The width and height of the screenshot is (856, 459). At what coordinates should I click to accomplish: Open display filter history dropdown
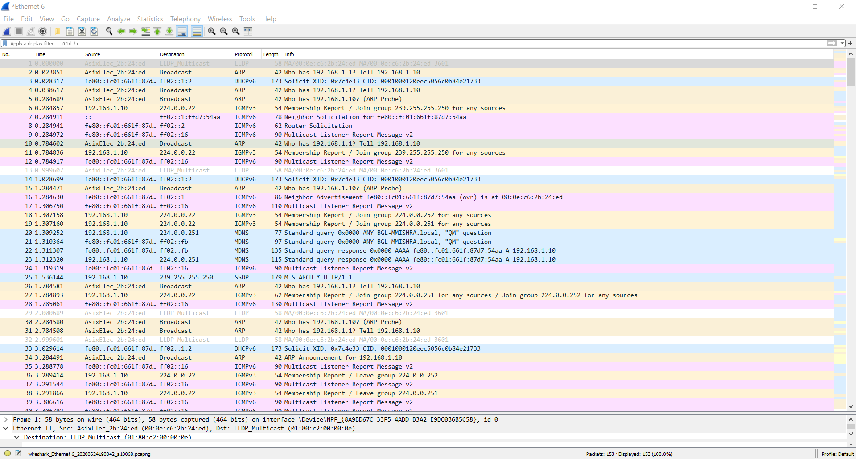pos(842,43)
